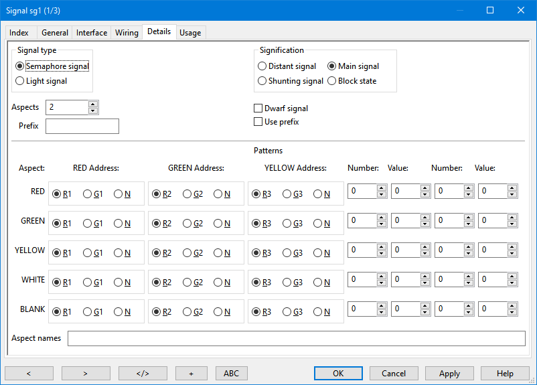Image resolution: width=537 pixels, height=385 pixels.
Task: Increment first Number spinner in RED row
Action: click(x=381, y=188)
